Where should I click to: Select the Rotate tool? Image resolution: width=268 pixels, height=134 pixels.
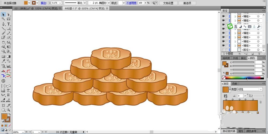3,43
